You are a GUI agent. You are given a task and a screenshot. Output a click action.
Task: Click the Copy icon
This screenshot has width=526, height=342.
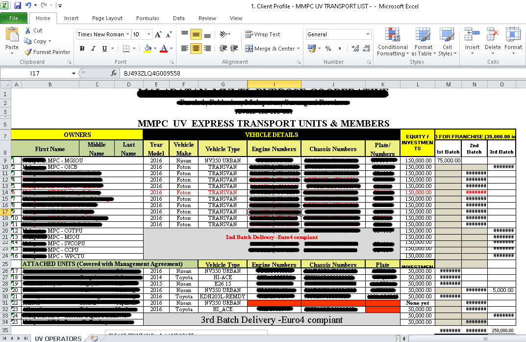pyautogui.click(x=28, y=41)
